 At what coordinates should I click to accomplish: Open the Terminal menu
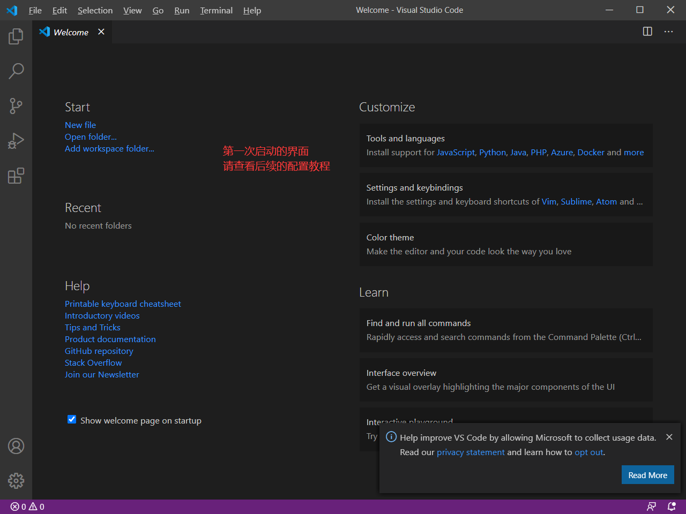pyautogui.click(x=216, y=10)
